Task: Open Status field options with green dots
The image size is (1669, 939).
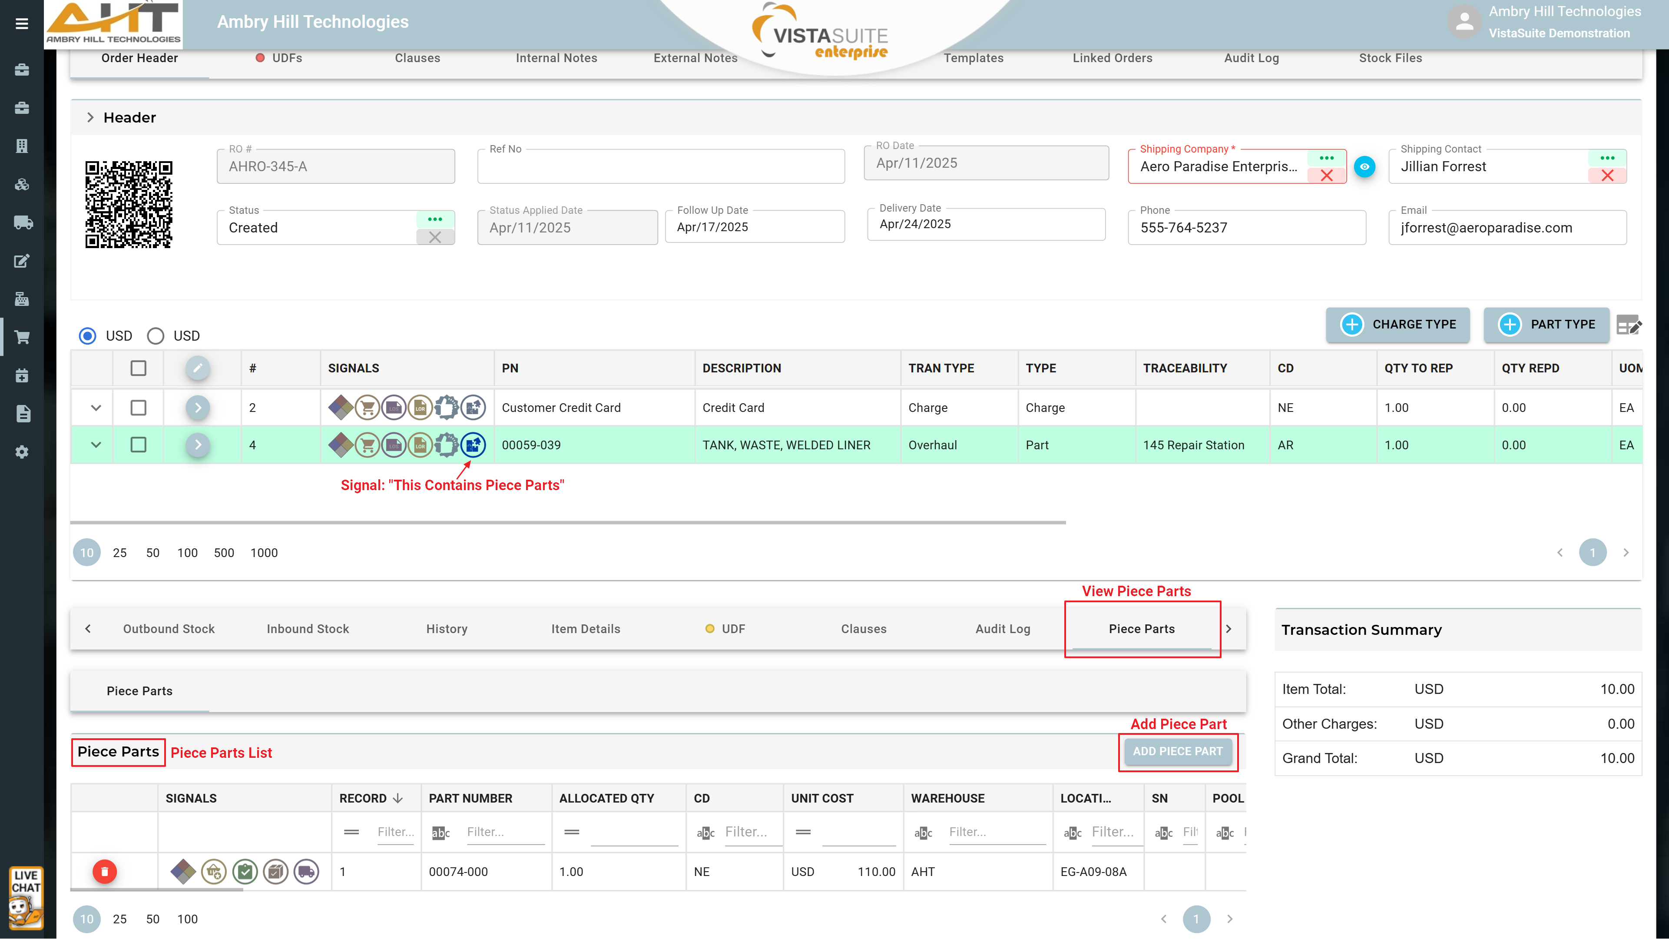Action: click(x=435, y=219)
